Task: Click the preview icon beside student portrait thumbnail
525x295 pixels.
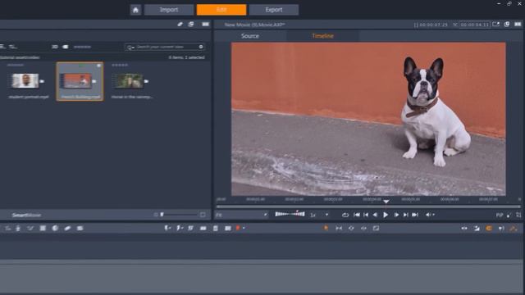Action: click(x=42, y=81)
